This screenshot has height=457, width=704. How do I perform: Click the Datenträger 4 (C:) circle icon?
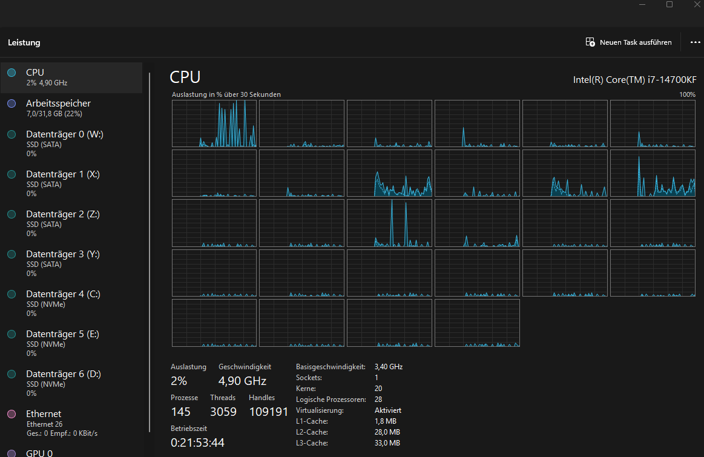[x=12, y=294]
